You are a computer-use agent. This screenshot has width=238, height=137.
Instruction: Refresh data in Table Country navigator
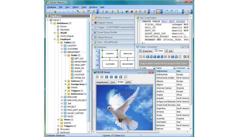(x=173, y=57)
